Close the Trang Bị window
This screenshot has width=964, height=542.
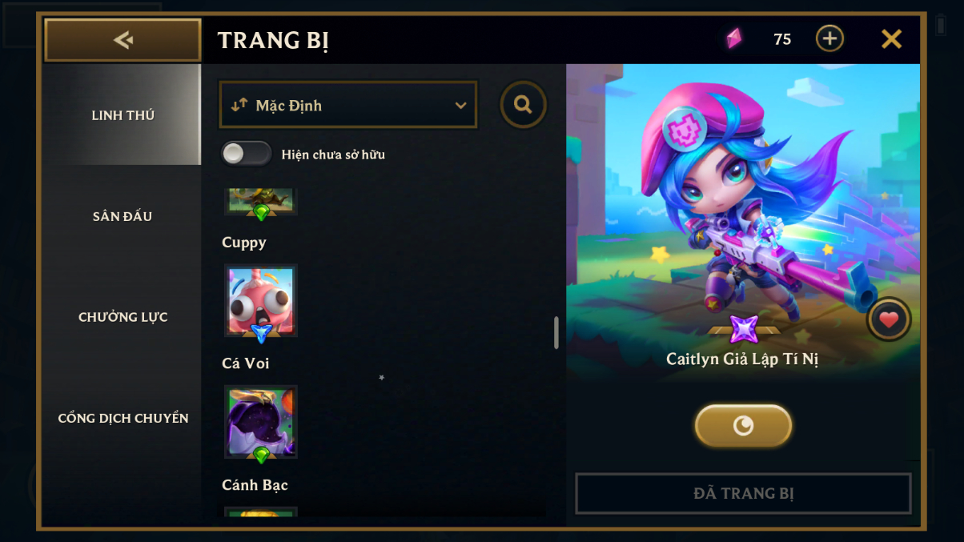(891, 38)
